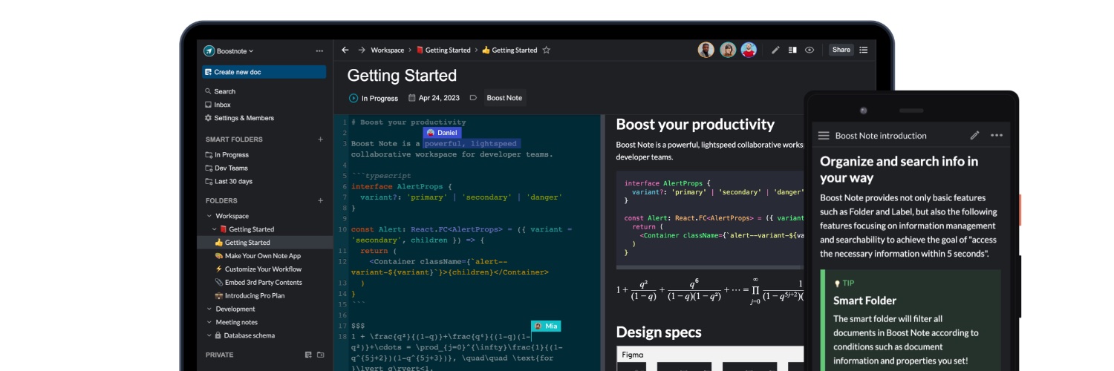This screenshot has width=1114, height=371.
Task: Open the Customize Your Workflow doc
Action: click(x=258, y=269)
